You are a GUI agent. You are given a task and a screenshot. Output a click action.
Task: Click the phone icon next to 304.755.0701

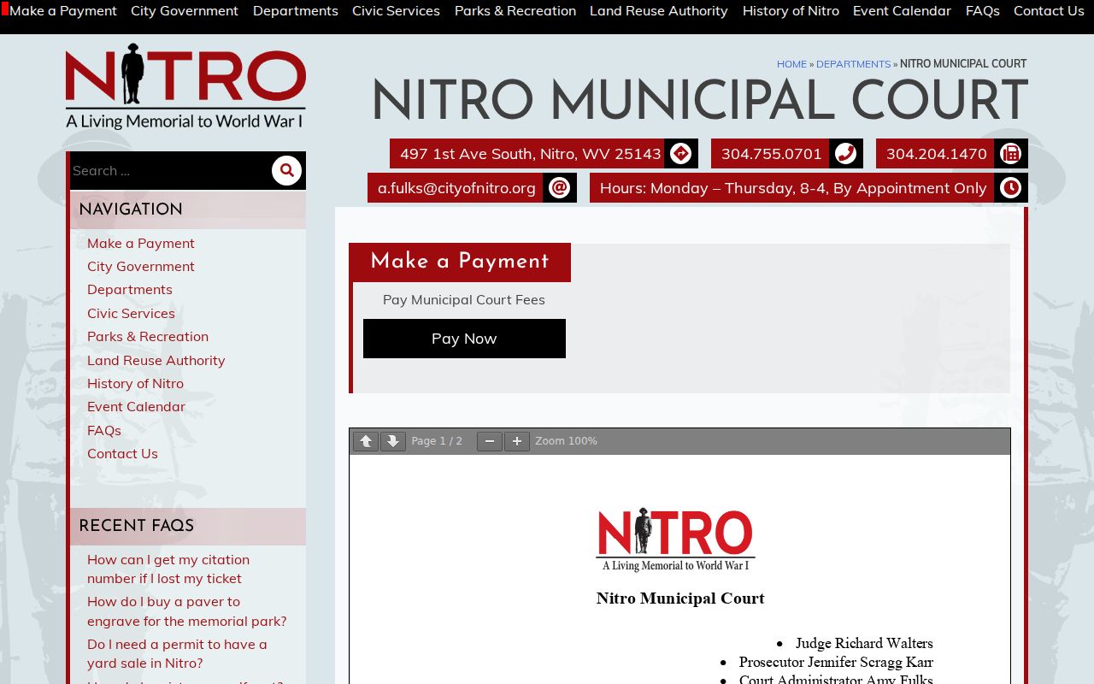[x=845, y=154]
